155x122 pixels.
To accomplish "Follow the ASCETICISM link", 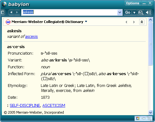I will 54,106.
